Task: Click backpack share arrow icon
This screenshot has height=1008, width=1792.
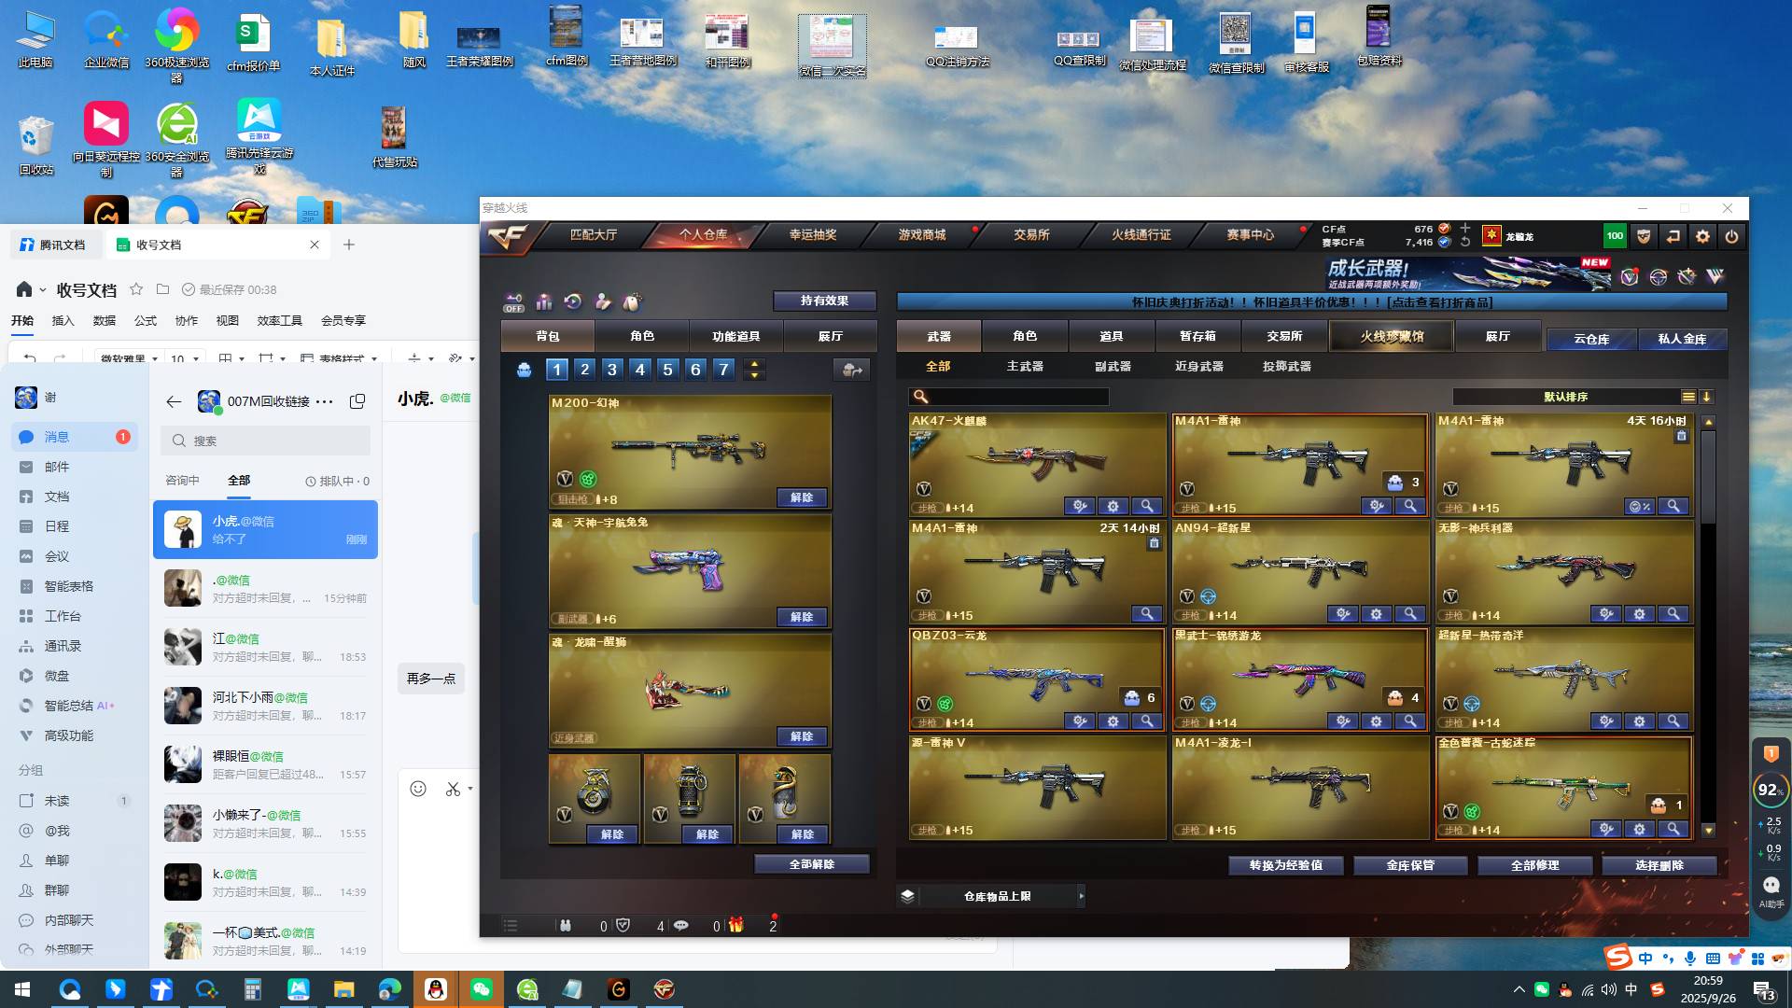Action: (x=851, y=370)
